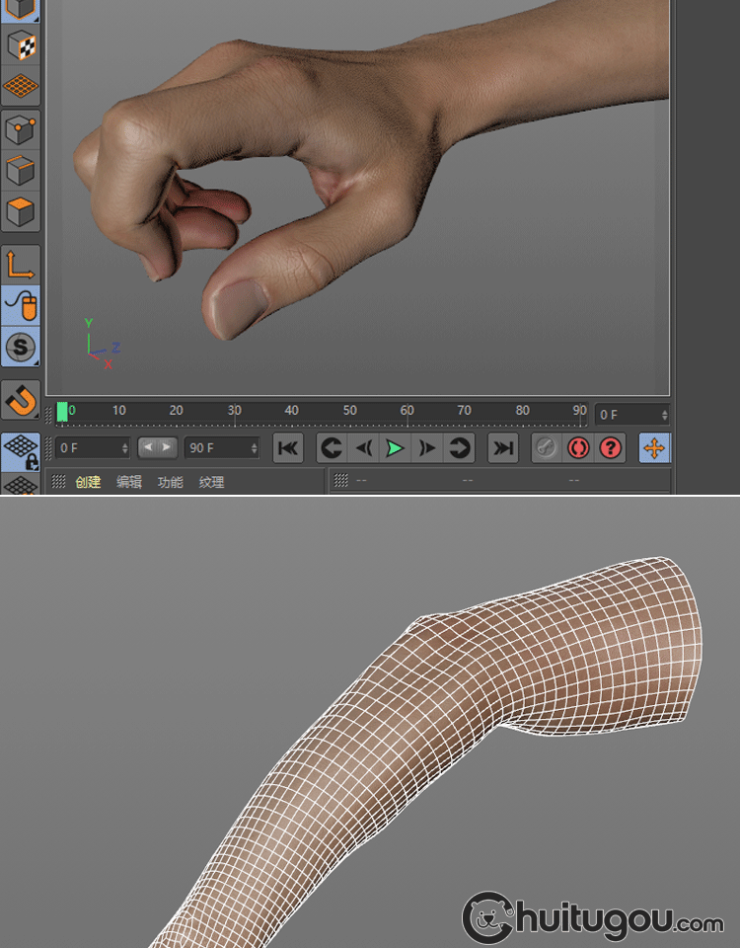Jump to the end of the animation
This screenshot has height=948, width=740.
(503, 448)
